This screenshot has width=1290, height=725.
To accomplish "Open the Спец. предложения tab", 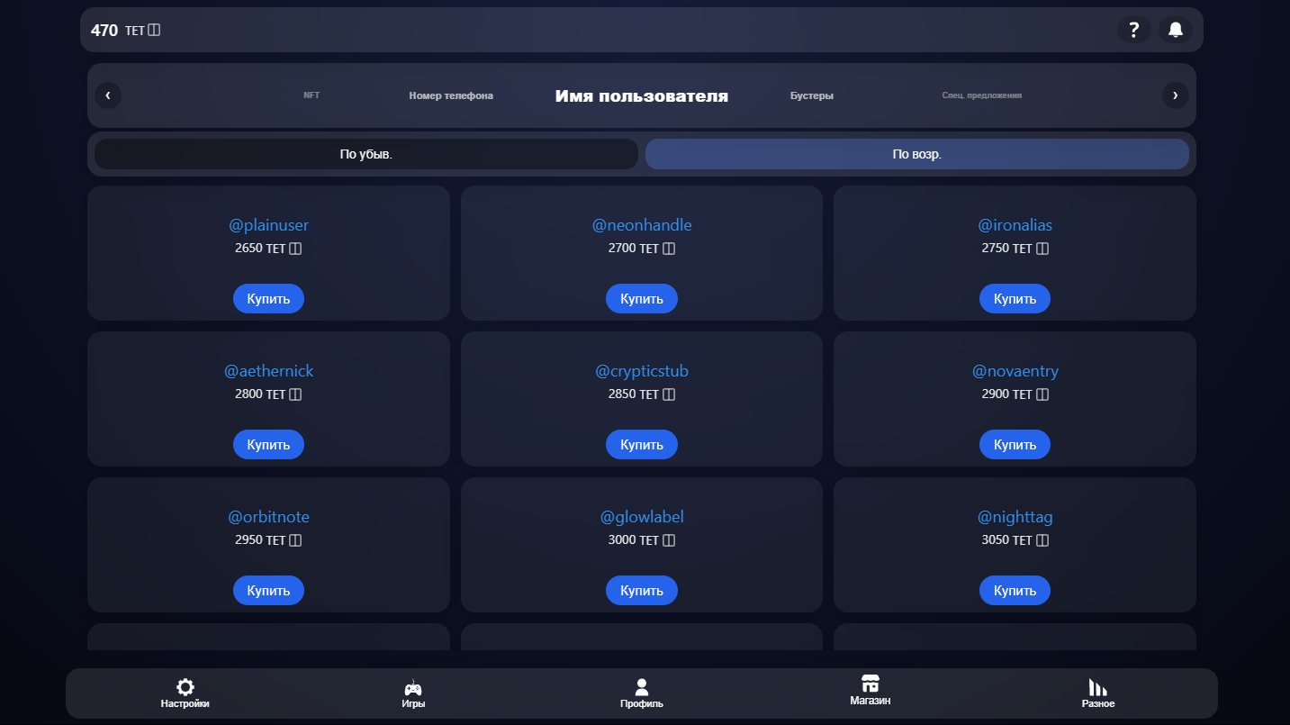I will pyautogui.click(x=981, y=95).
